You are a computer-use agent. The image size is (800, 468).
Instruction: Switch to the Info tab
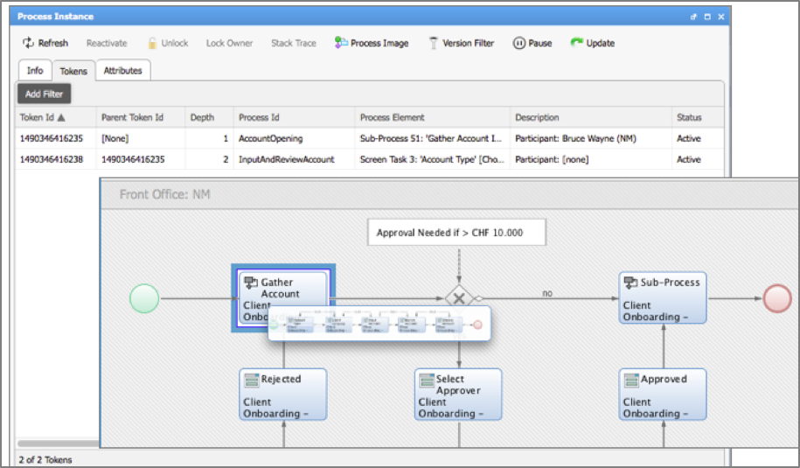(35, 71)
